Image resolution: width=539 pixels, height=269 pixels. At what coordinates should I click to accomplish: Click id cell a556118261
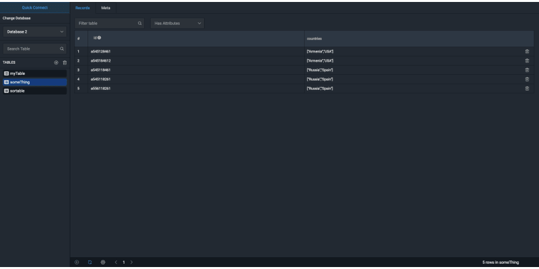(196, 89)
